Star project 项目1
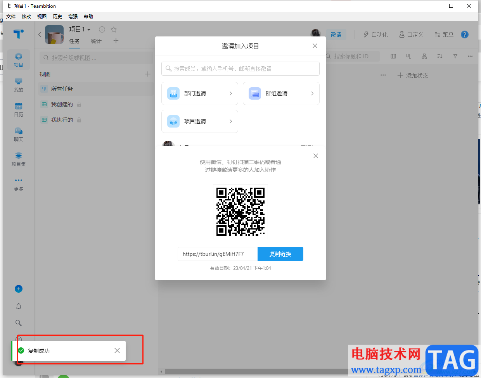Viewport: 481px width, 378px height. pos(114,29)
